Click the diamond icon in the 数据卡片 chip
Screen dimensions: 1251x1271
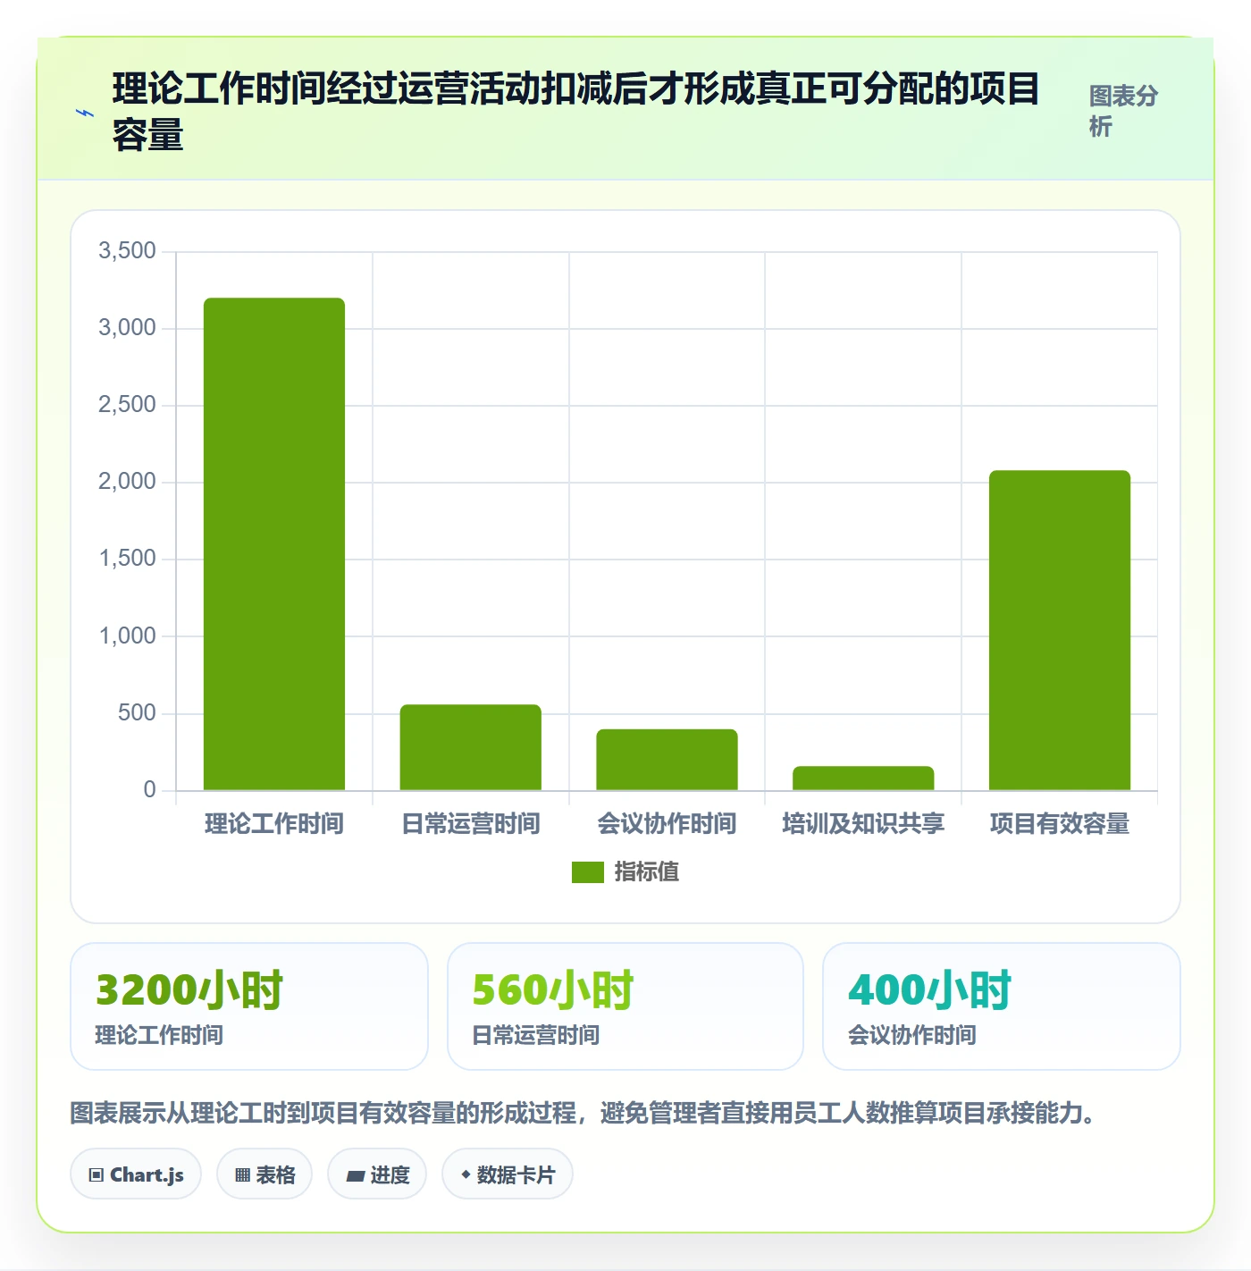pos(466,1174)
